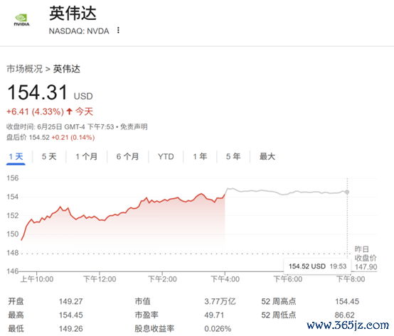Select the YTD tab

(166, 156)
